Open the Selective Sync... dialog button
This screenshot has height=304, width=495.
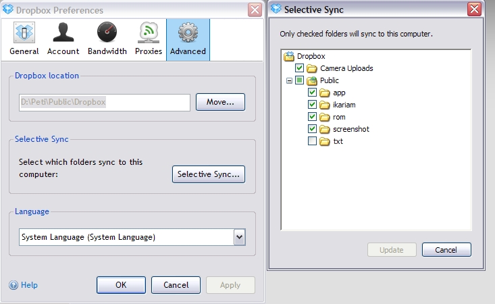point(209,174)
